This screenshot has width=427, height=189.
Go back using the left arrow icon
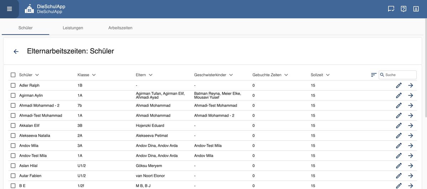pyautogui.click(x=16, y=51)
